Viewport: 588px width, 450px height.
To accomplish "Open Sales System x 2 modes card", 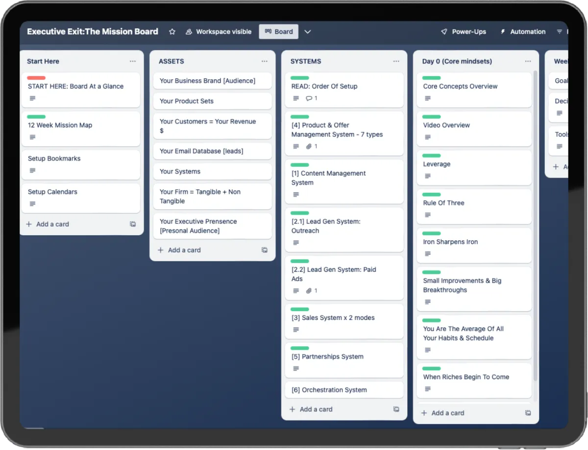I will [344, 321].
